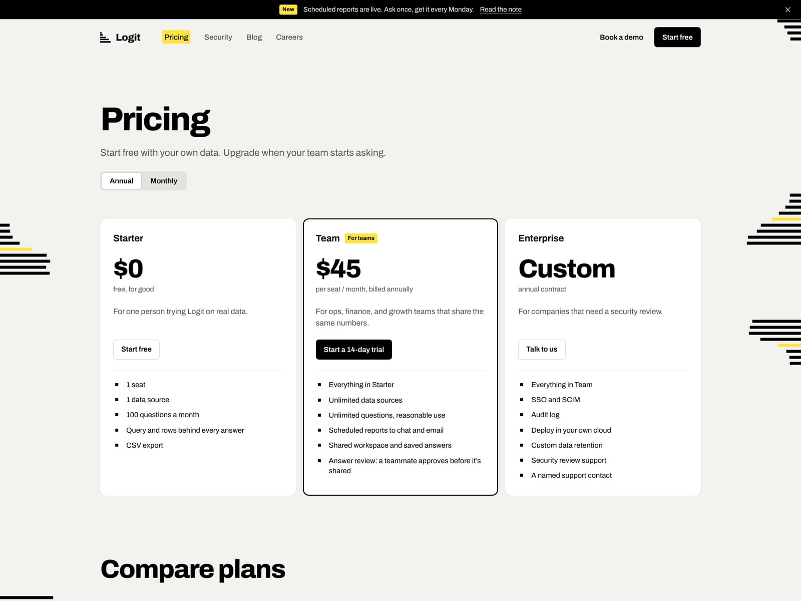Screen dimensions: 801x601
Task: Switch billing to Monthly
Action: coord(164,181)
